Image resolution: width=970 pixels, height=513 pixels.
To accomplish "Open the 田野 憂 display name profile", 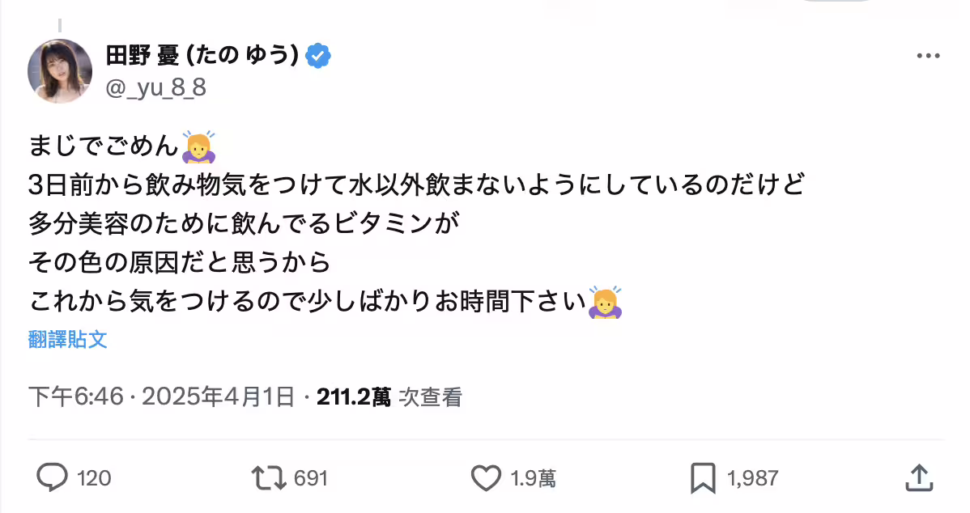I will [203, 55].
